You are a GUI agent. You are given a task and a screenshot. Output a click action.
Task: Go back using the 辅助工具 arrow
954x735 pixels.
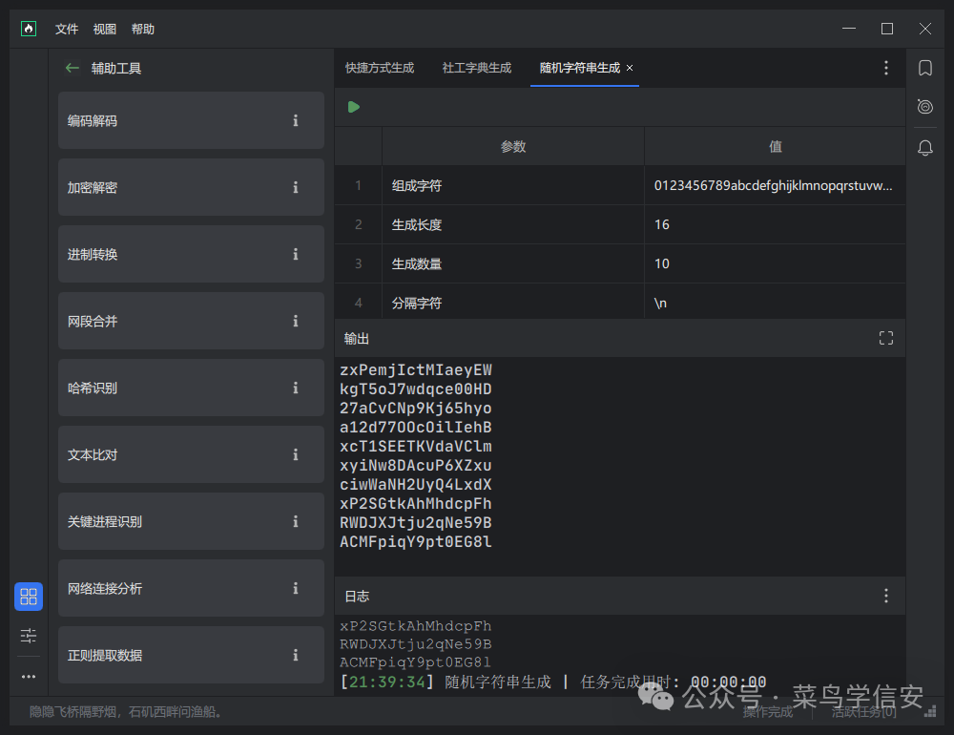pos(72,68)
